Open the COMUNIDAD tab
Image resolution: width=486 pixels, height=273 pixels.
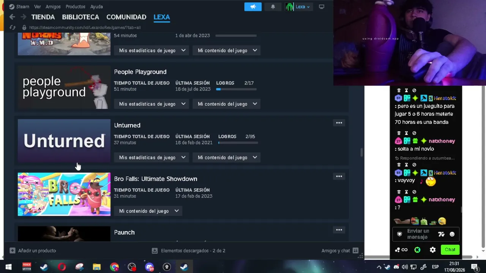[126, 17]
